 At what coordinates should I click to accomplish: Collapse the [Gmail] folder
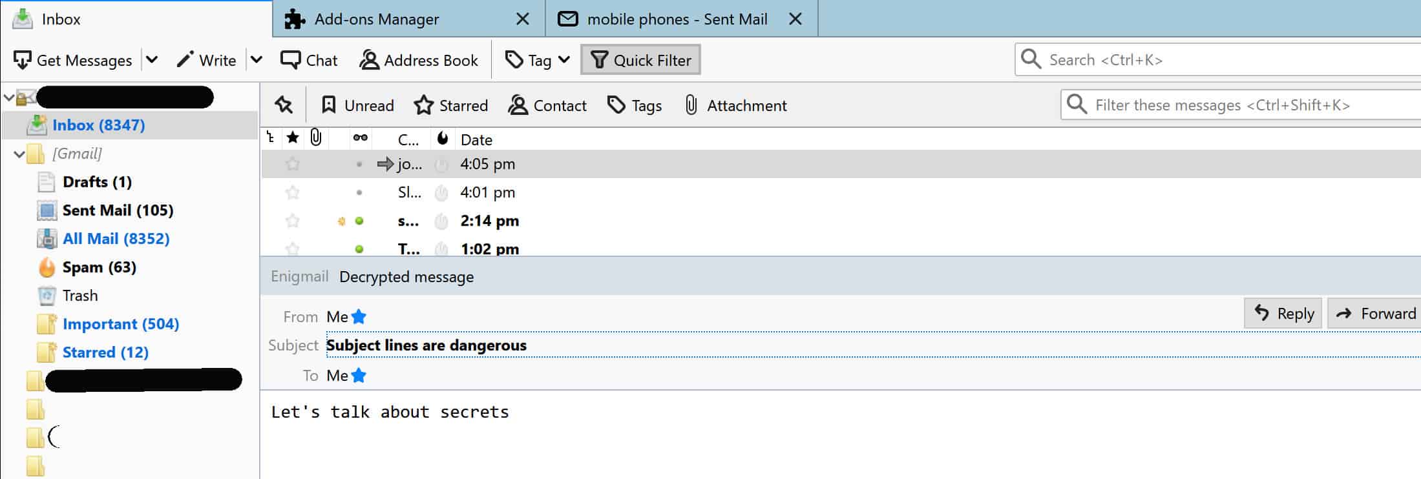click(x=19, y=154)
